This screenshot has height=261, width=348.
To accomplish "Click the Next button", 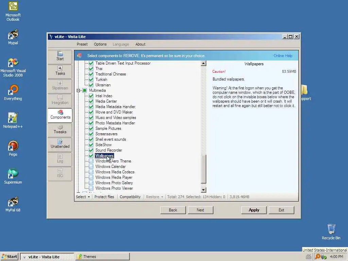I will pos(201,210).
